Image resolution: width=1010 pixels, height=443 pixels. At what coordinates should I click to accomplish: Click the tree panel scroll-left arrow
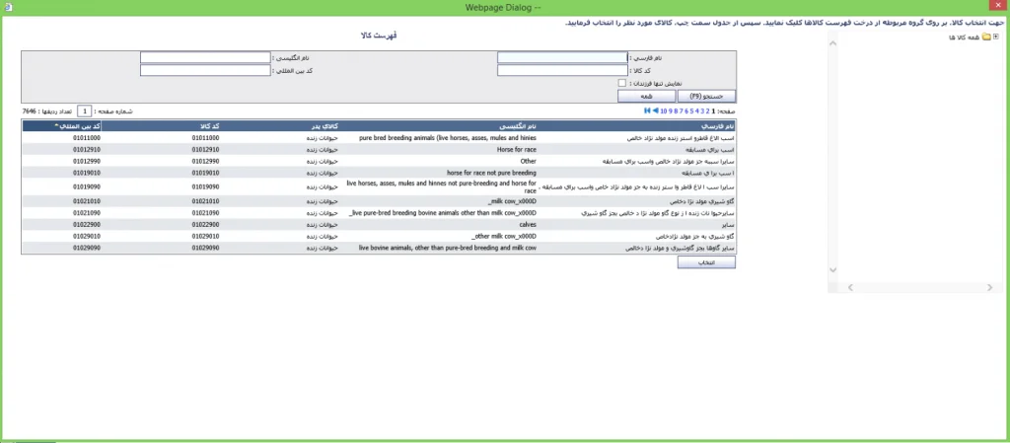point(849,287)
